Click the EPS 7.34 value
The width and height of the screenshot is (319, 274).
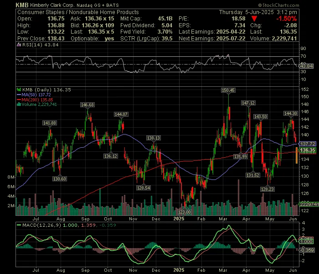click(240, 25)
